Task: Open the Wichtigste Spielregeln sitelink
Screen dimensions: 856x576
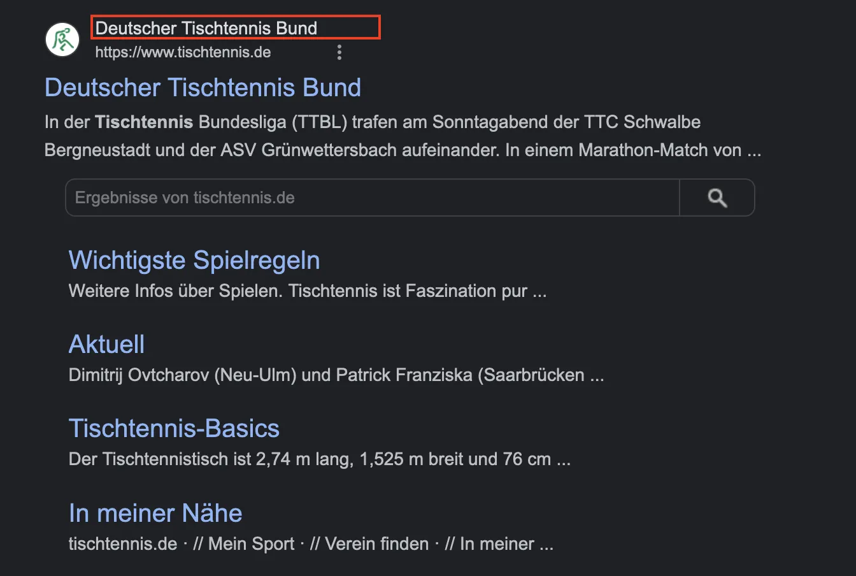Action: pos(194,260)
